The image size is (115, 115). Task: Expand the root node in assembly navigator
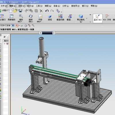point(4,44)
